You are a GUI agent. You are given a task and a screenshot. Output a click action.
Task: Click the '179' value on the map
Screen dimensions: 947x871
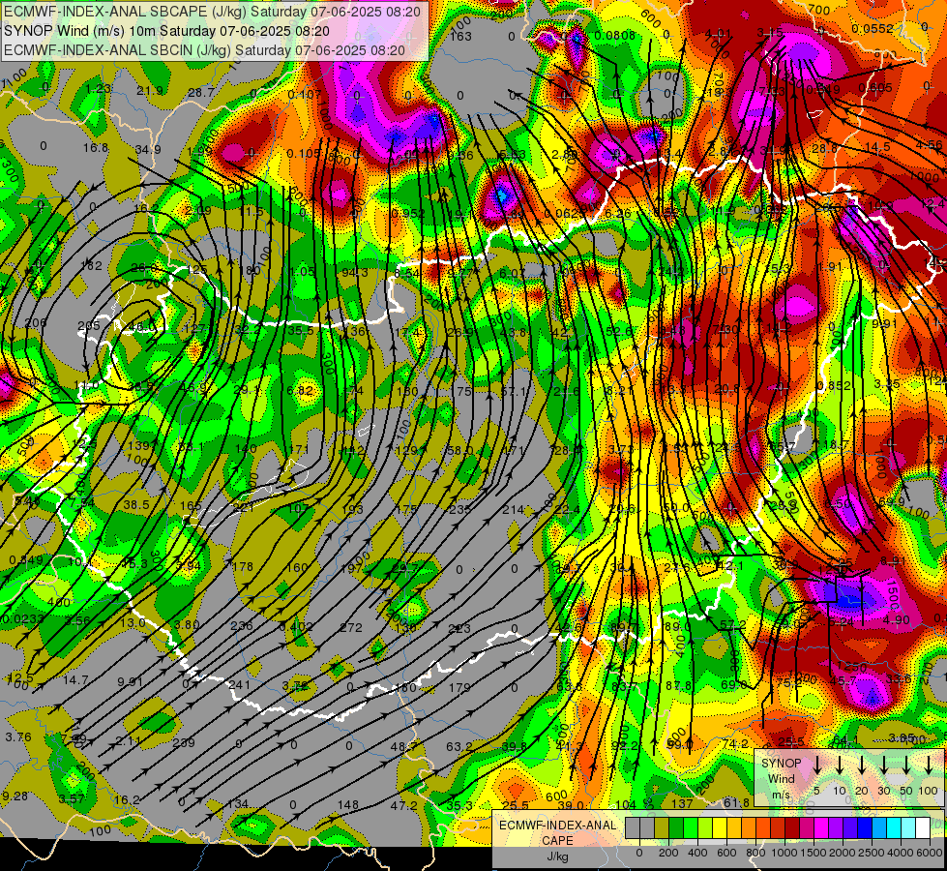pyautogui.click(x=459, y=687)
